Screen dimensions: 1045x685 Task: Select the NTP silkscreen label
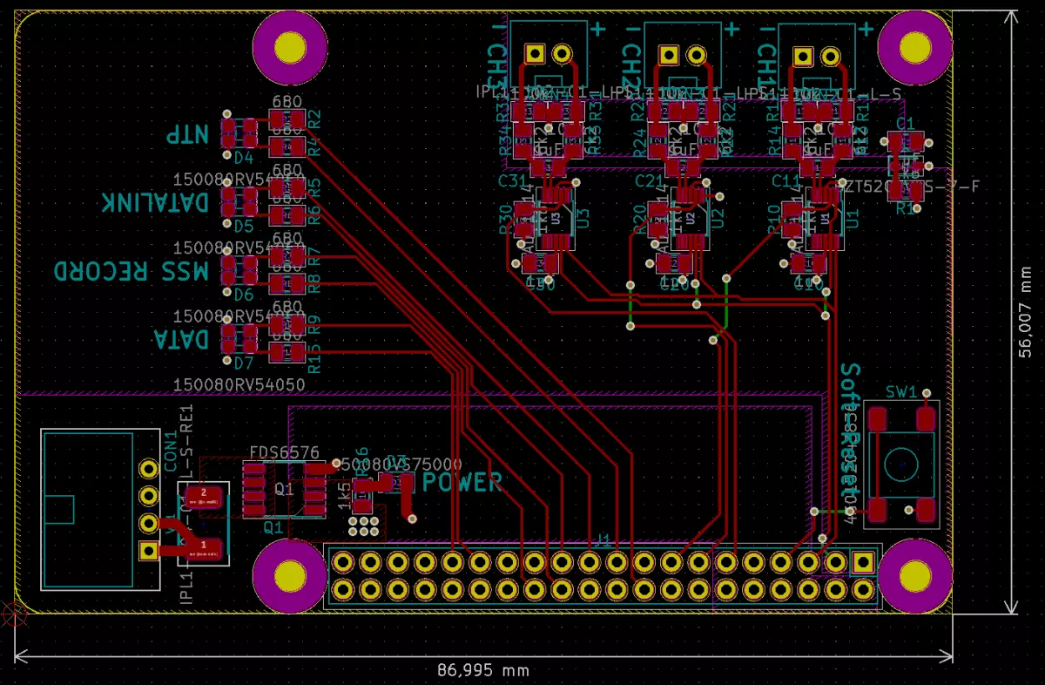pos(189,134)
